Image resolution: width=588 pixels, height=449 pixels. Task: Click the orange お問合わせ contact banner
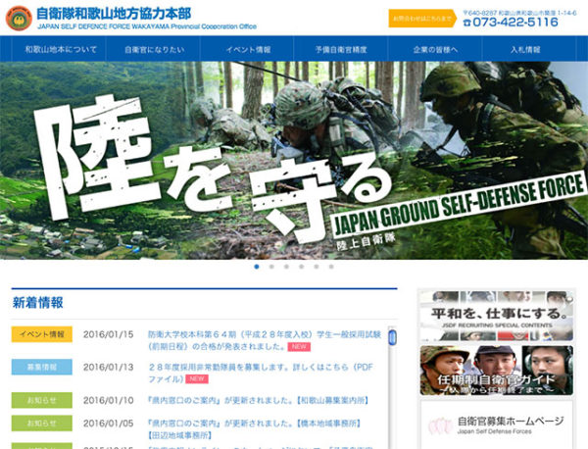(x=422, y=18)
